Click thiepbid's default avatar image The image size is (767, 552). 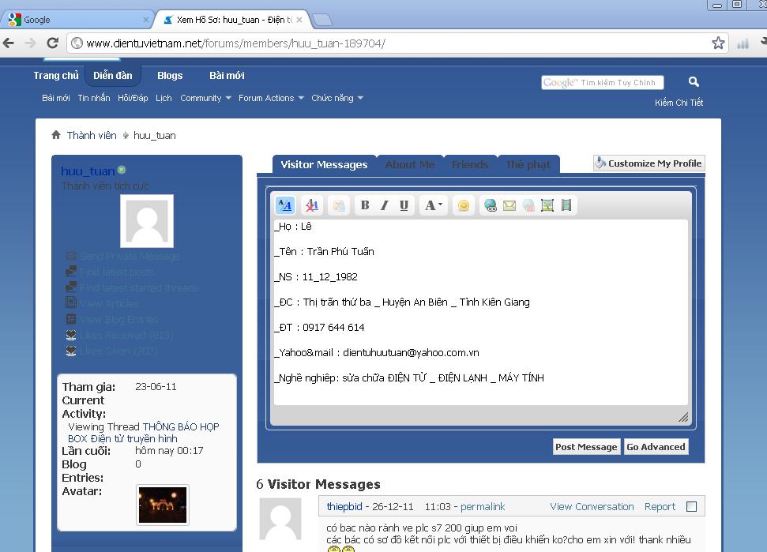[x=280, y=520]
